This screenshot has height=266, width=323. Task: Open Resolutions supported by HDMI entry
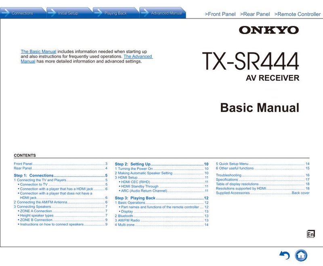[x=263, y=188]
